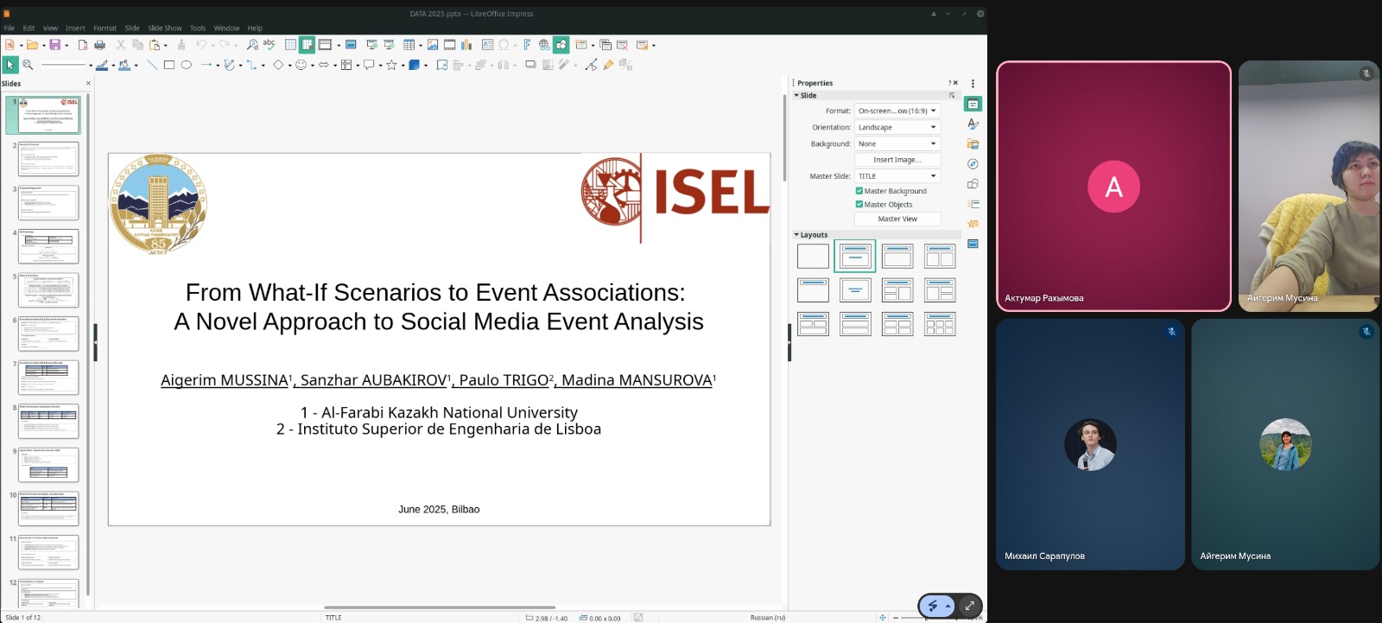
Task: Start slideshow from first slide icon
Action: (371, 45)
